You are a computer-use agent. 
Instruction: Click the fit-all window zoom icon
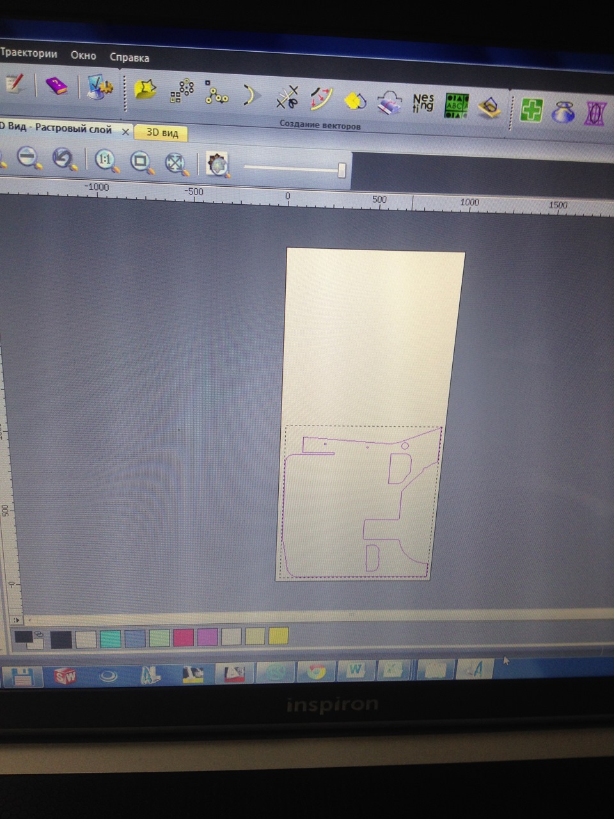(176, 163)
